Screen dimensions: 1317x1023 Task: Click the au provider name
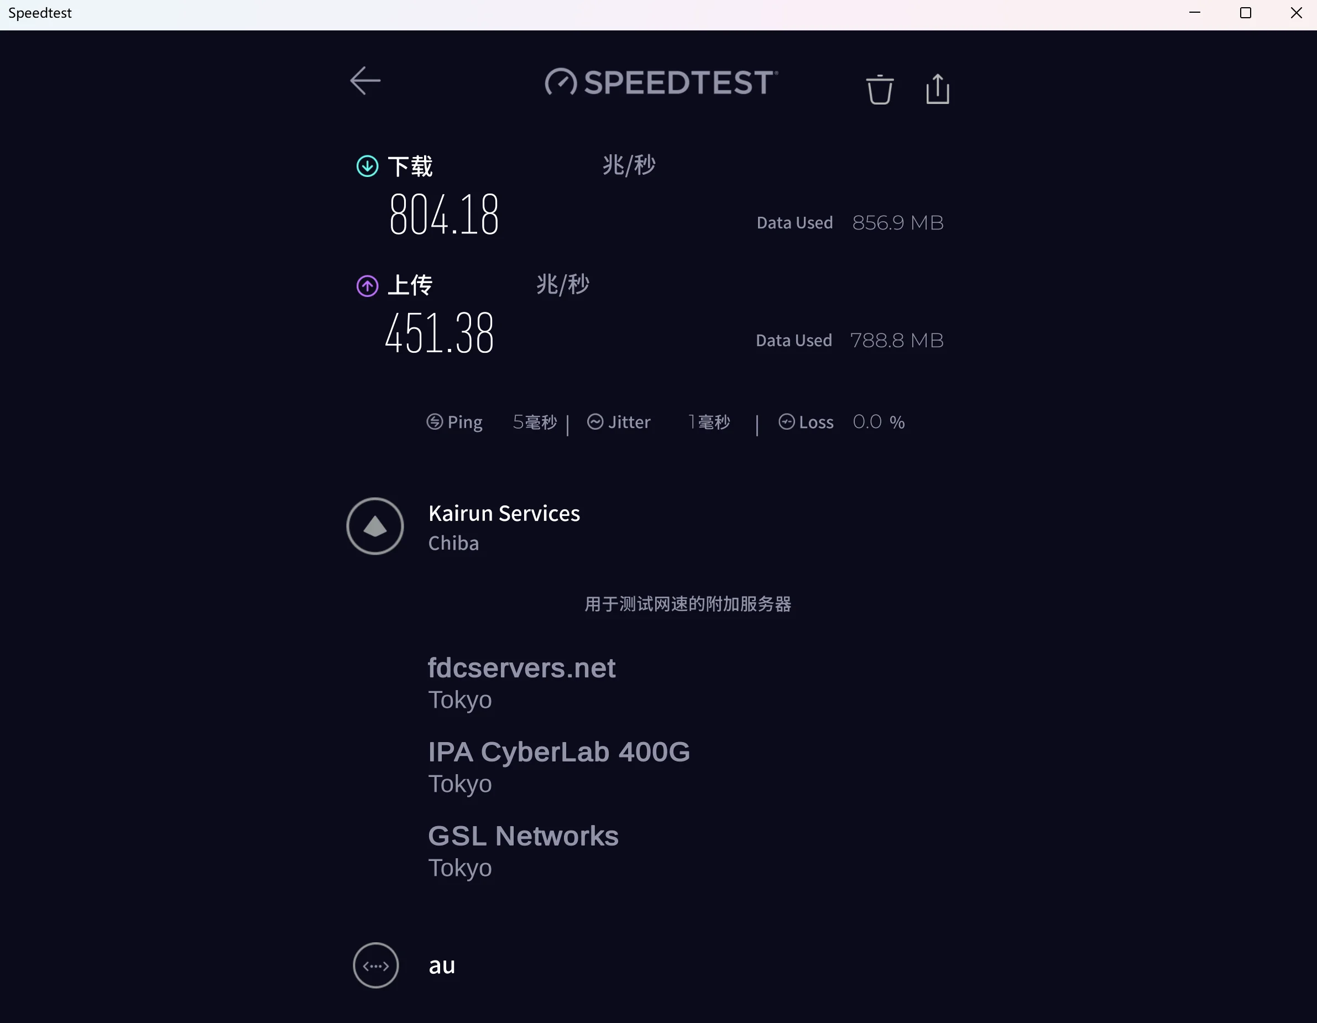tap(441, 965)
